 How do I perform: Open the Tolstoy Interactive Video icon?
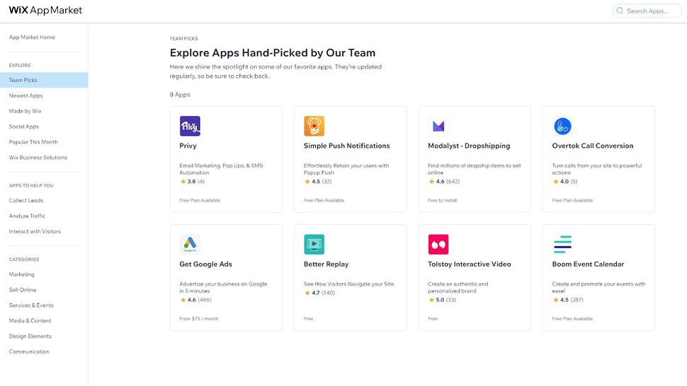point(438,245)
